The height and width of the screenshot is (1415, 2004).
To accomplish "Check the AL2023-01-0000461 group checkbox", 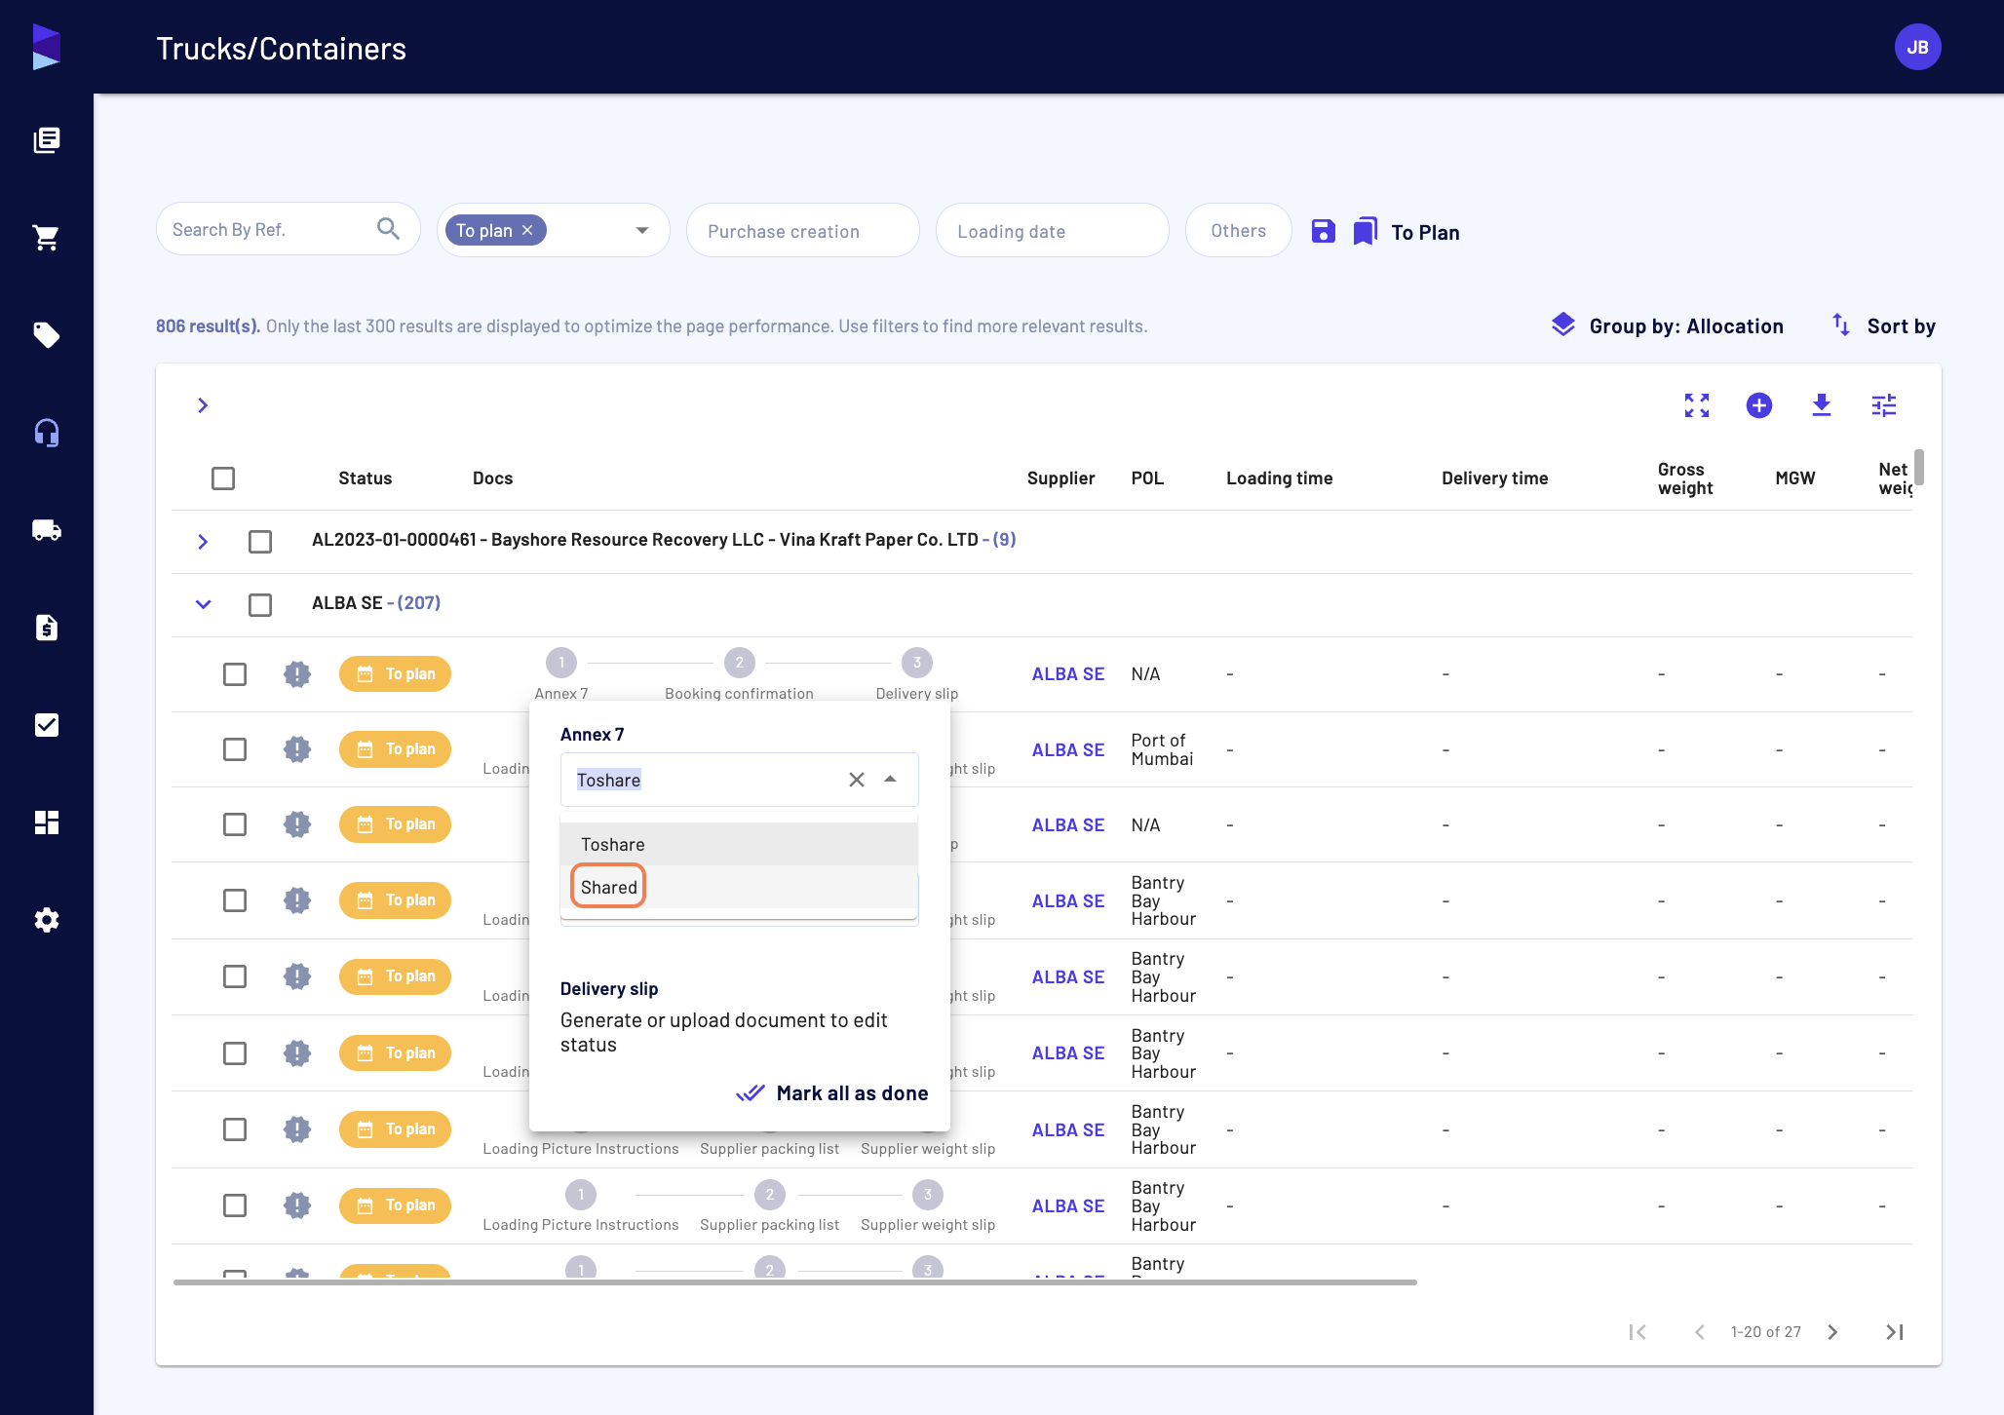I will pos(260,542).
